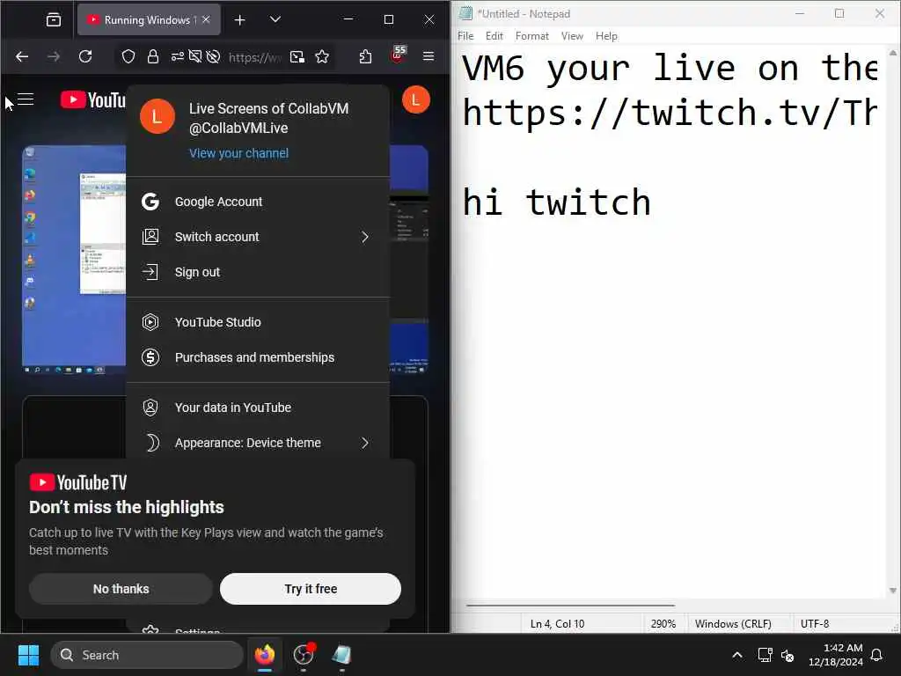The height and width of the screenshot is (676, 901).
Task: Open muted volume tray icon
Action: tap(787, 655)
